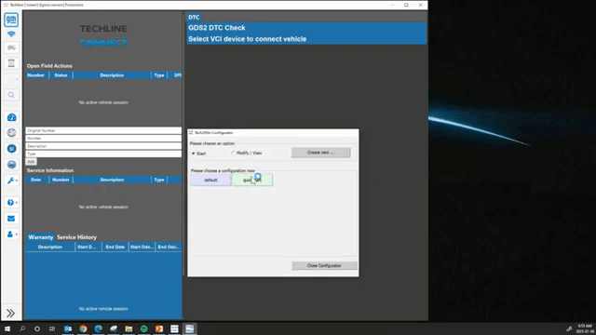This screenshot has width=596, height=335.
Task: Launch the gauge dashboard icon
Action: click(x=12, y=117)
